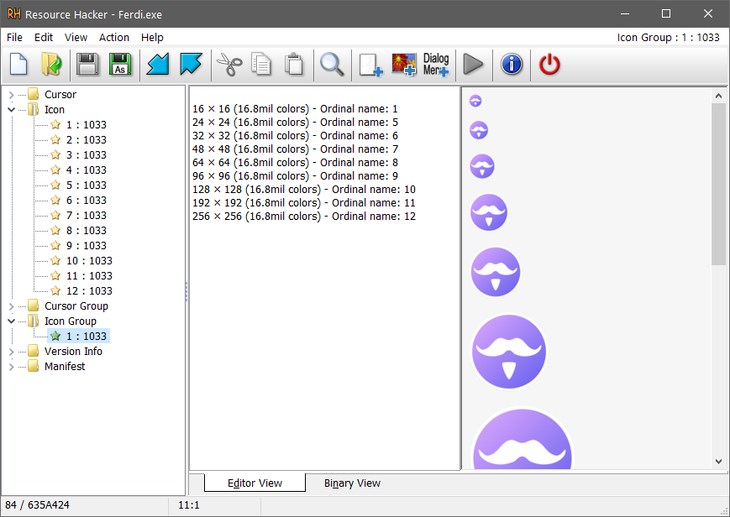This screenshot has height=517, width=730.
Task: Open the Action menu
Action: 114,37
